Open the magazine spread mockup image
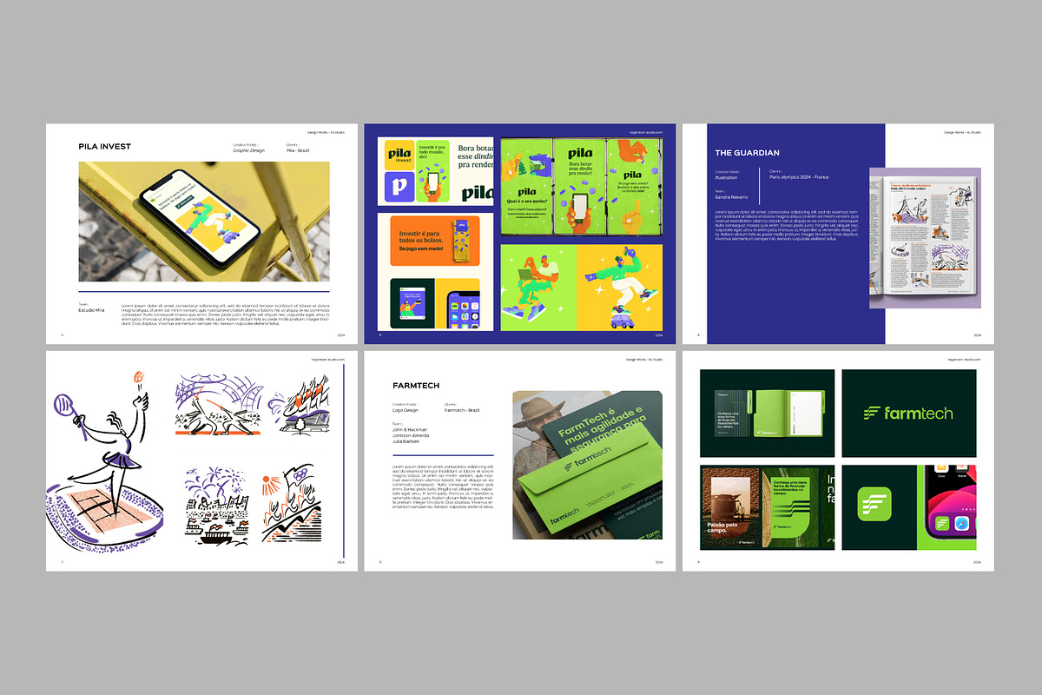The image size is (1042, 695). pos(925,239)
